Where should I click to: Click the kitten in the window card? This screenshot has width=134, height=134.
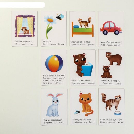(25, 30)
